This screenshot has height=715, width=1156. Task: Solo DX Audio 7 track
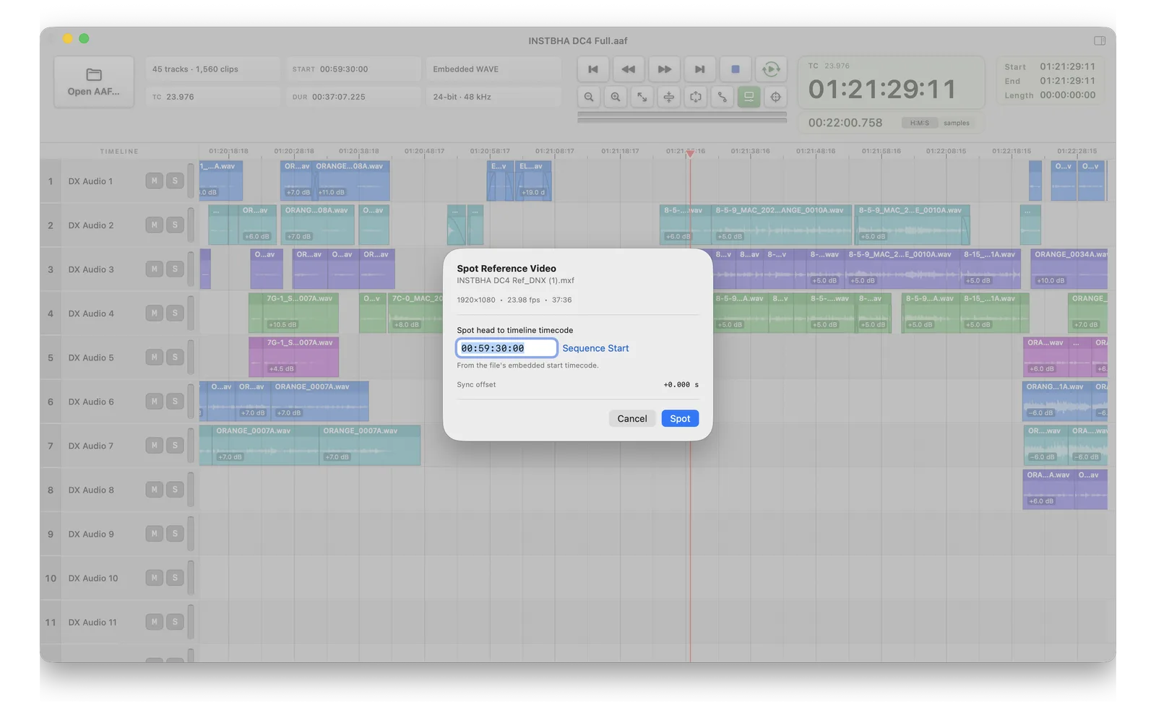(175, 446)
